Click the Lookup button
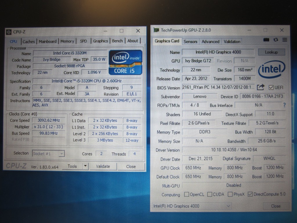The height and width of the screenshot is (223, 297). (271, 52)
